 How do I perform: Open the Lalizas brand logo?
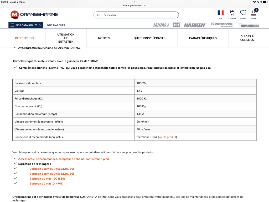[161, 25]
